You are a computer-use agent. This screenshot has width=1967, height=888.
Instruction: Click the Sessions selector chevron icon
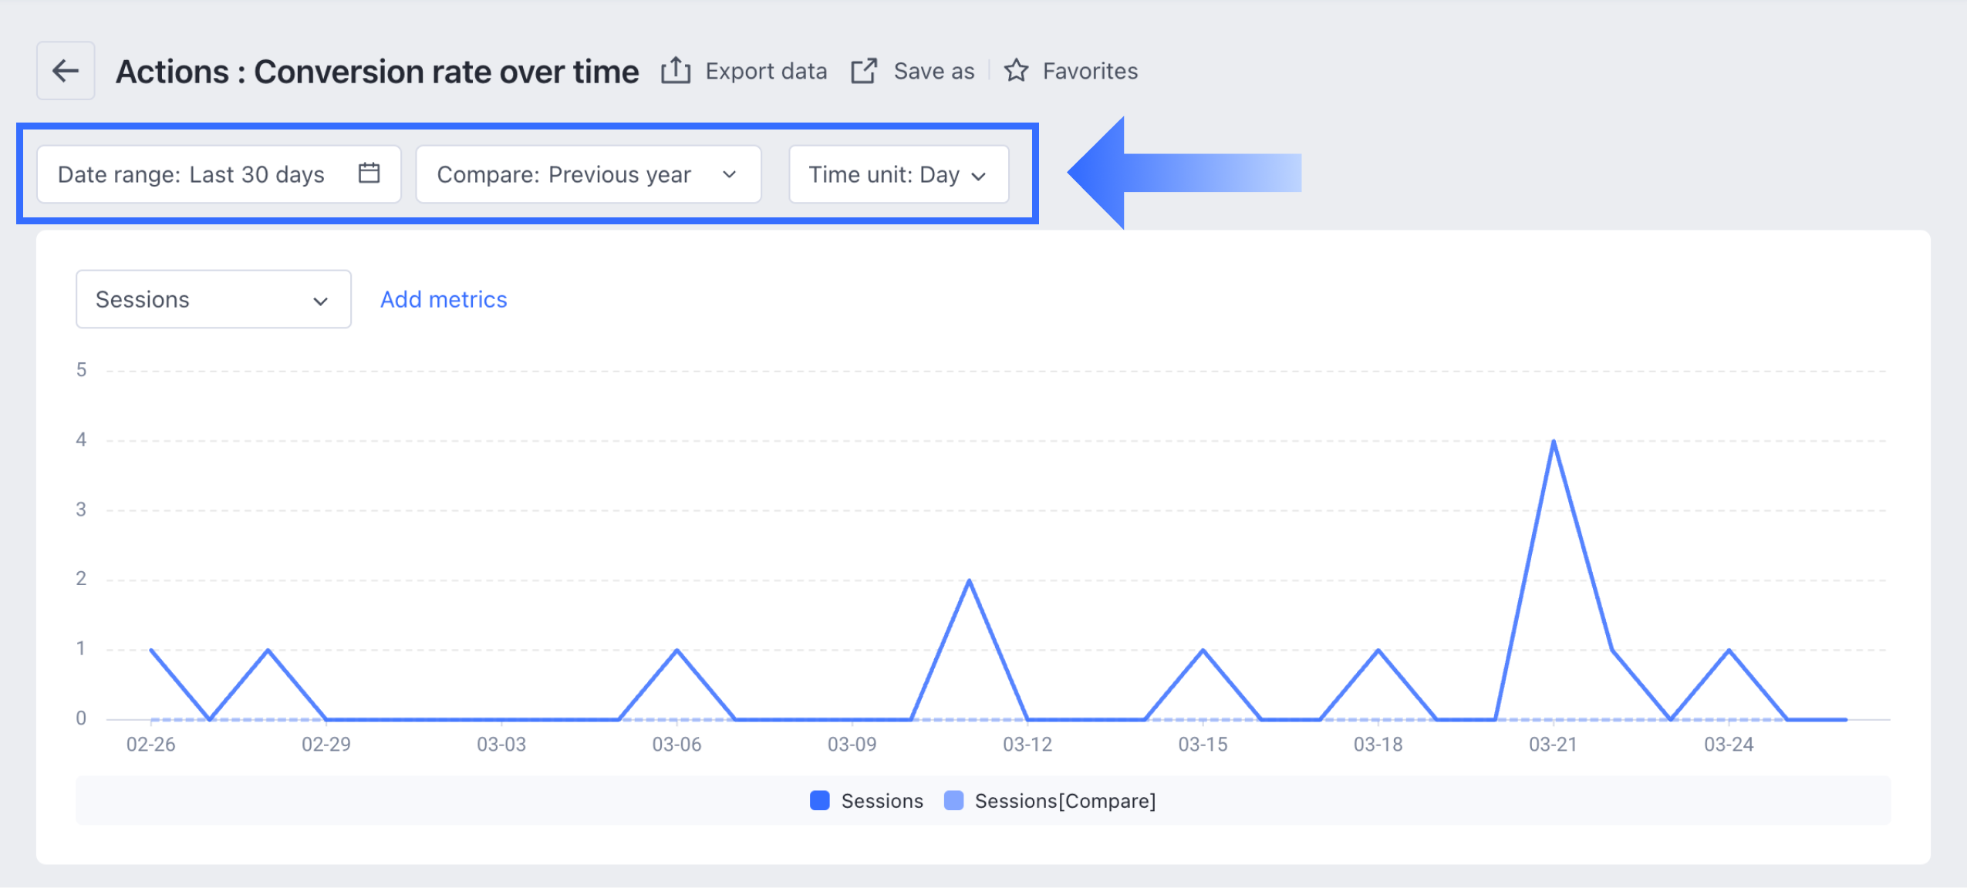pos(320,301)
